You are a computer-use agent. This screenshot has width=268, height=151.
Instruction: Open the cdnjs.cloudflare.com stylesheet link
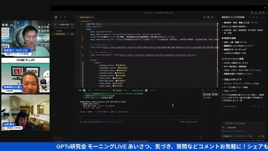click(157, 55)
